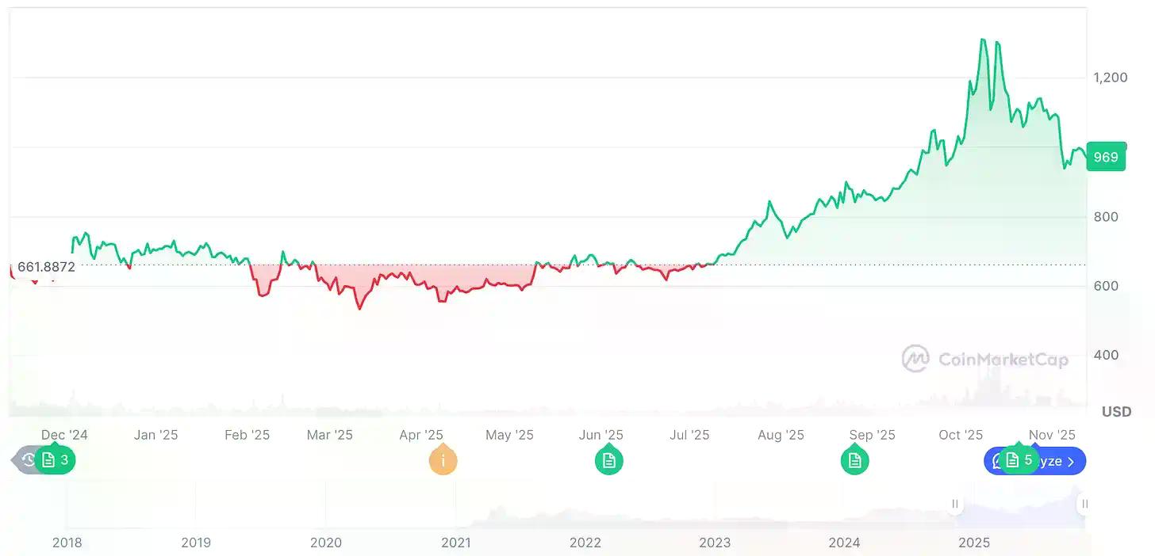The width and height of the screenshot is (1155, 556).
Task: Click the gray history icon near Dec '24
Action: pos(26,459)
